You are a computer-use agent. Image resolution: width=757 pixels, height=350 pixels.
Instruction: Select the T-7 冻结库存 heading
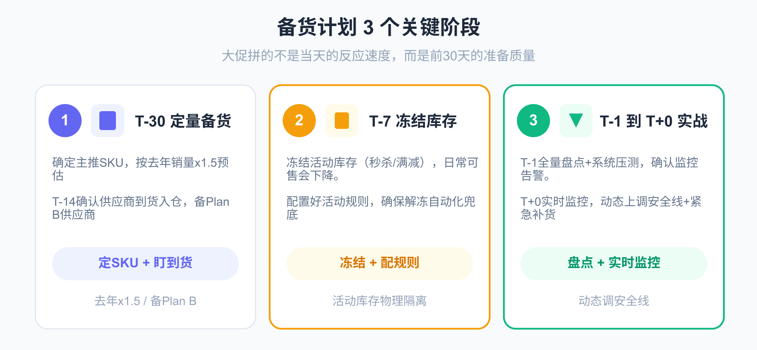click(x=413, y=121)
